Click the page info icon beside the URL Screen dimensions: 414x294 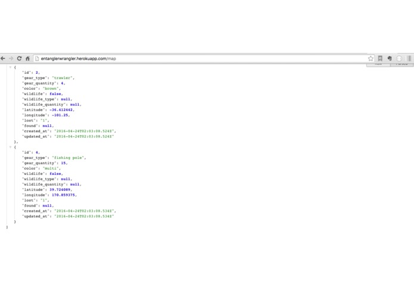pyautogui.click(x=37, y=58)
